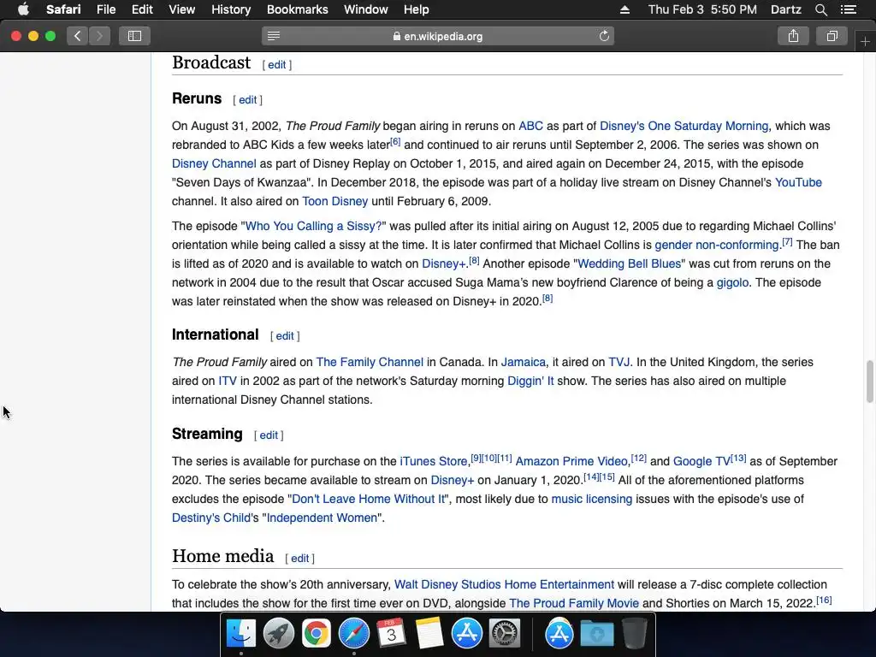Open System Preferences from the Dock

pos(505,633)
